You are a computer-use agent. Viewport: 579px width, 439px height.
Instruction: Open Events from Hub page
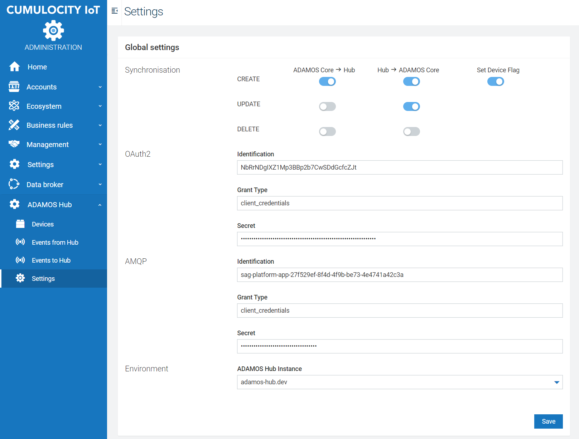click(53, 242)
